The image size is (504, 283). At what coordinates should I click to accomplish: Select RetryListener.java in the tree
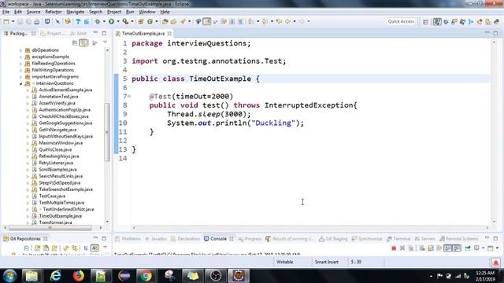pos(56,163)
